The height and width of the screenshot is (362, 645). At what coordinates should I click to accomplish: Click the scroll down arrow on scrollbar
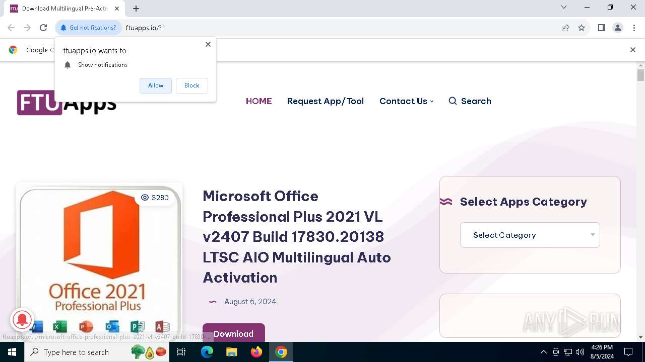640,337
